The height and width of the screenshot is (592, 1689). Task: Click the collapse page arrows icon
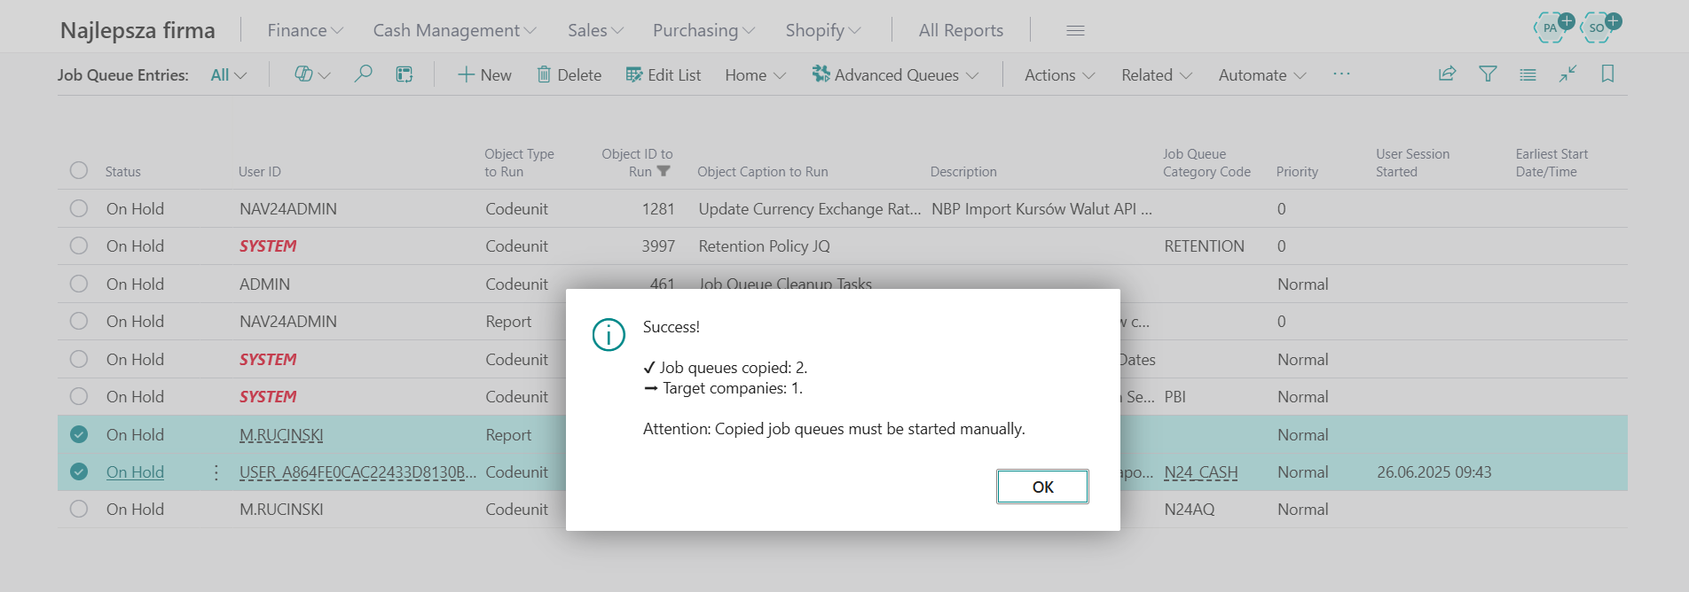coord(1567,74)
